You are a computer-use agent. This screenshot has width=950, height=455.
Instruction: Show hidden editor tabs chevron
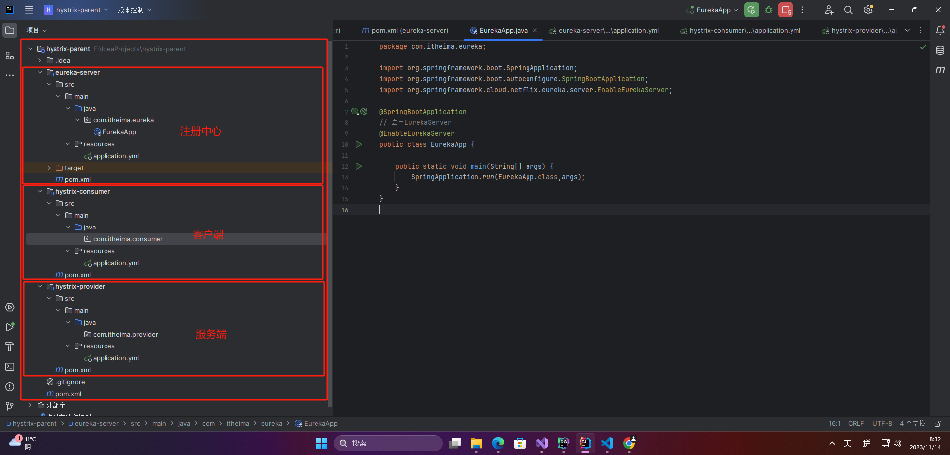(907, 30)
